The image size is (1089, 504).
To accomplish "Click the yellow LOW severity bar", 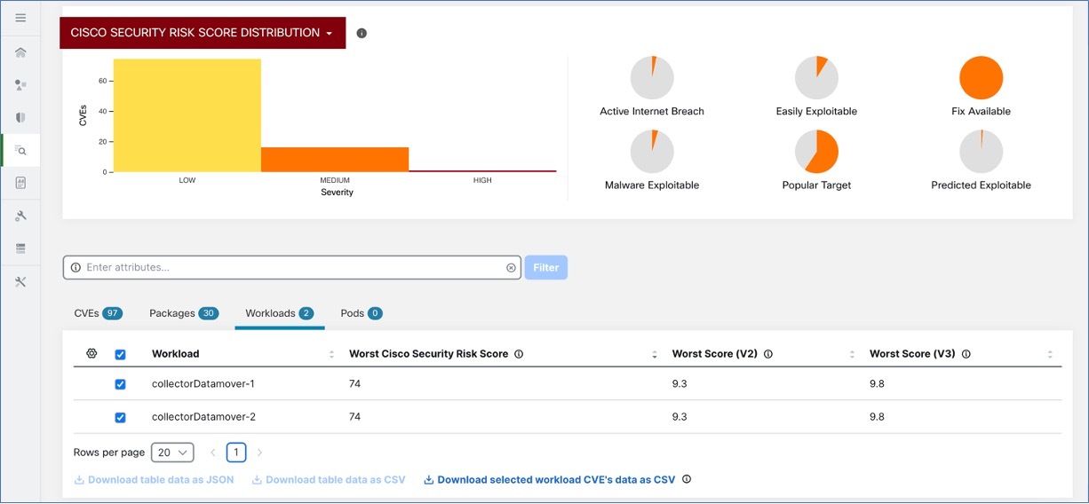I will [187, 115].
